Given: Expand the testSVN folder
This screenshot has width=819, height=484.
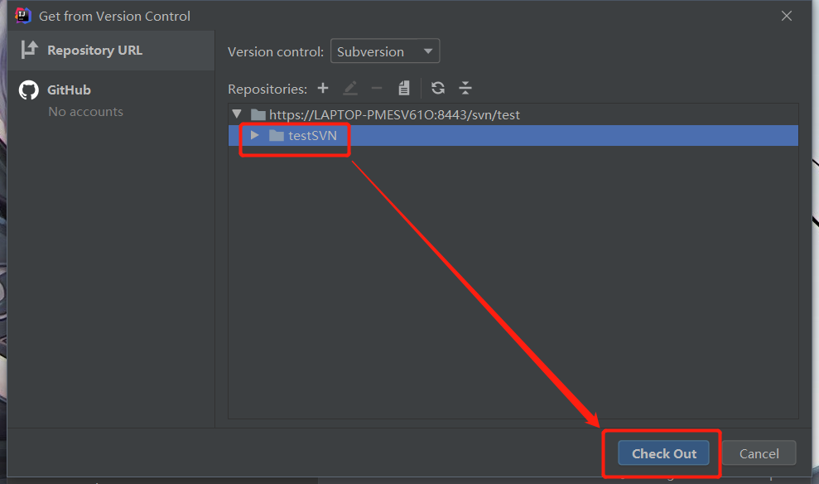Looking at the screenshot, I should [254, 135].
